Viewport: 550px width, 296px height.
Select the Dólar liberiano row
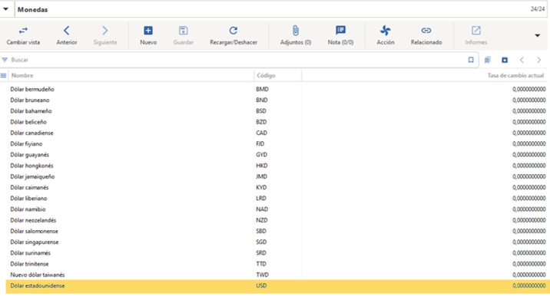pos(277,199)
